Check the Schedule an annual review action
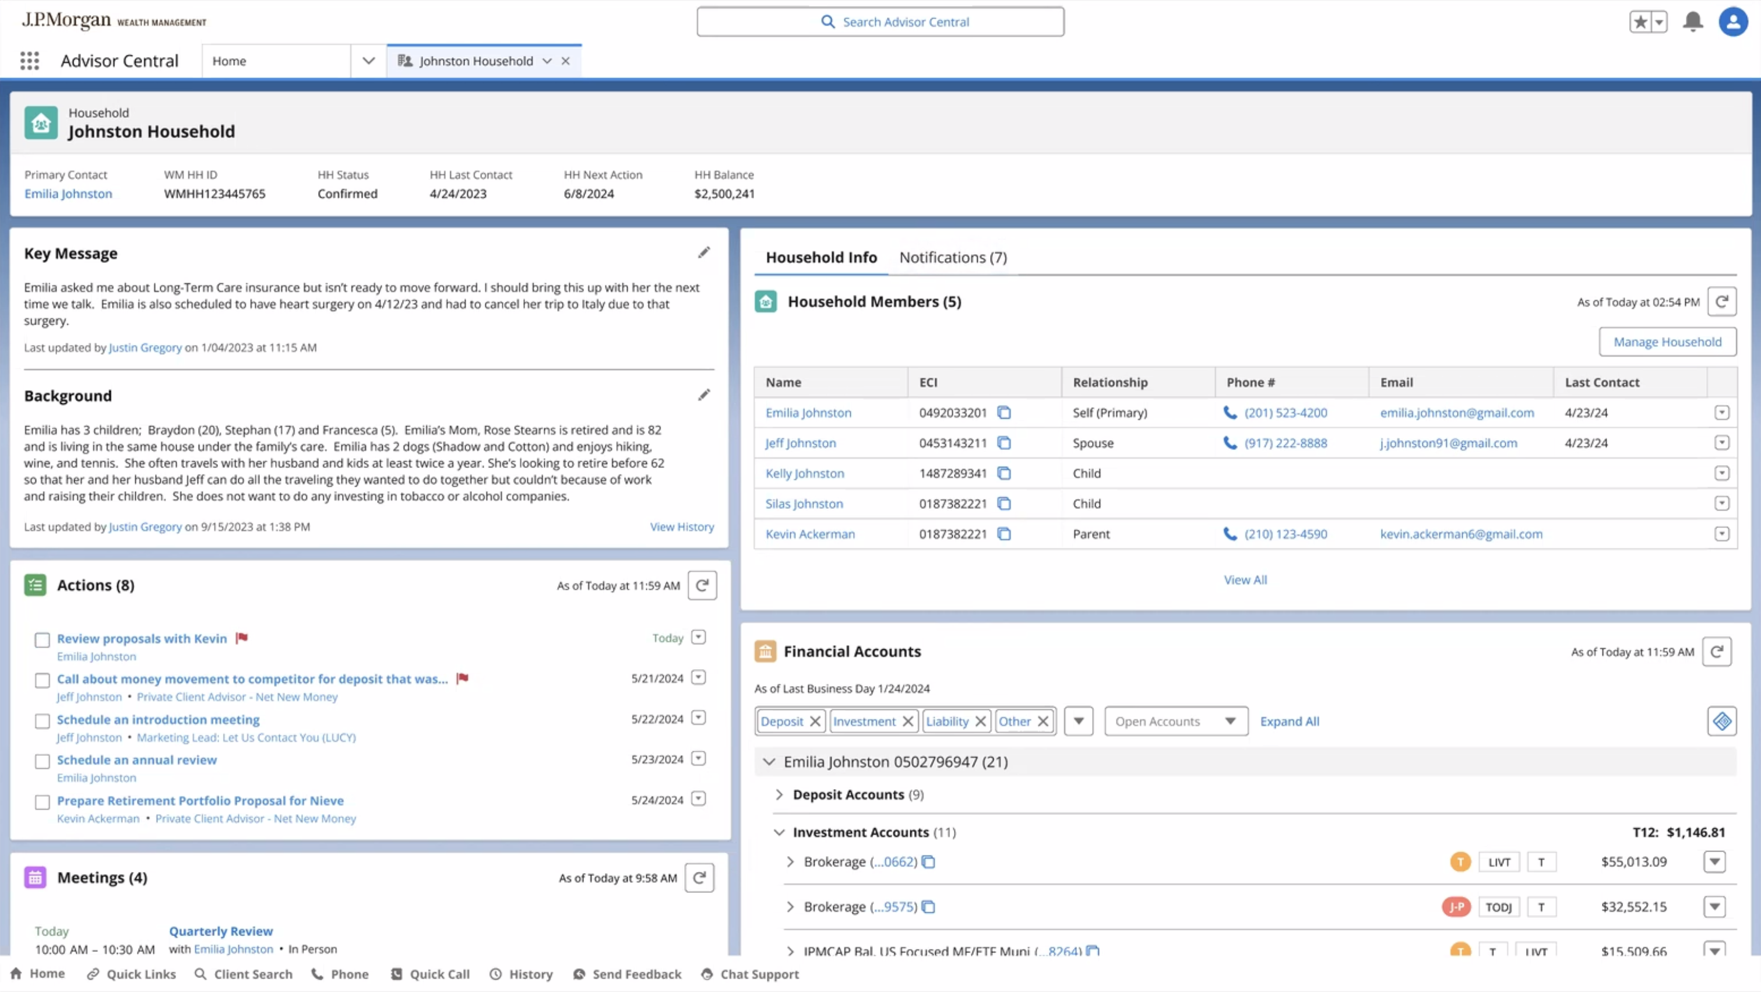This screenshot has height=992, width=1761. coord(43,762)
